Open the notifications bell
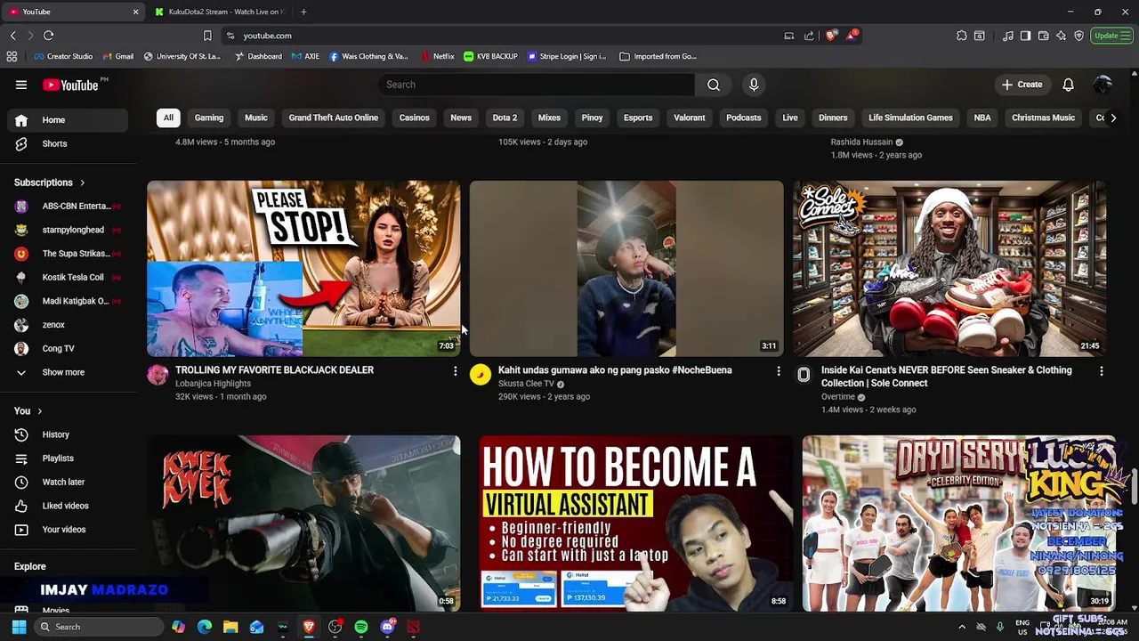Image resolution: width=1139 pixels, height=641 pixels. point(1068,85)
